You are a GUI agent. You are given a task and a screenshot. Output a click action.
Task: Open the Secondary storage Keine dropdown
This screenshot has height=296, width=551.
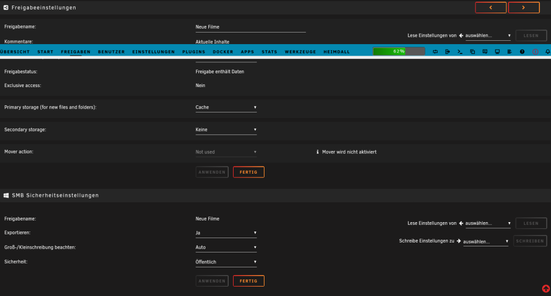click(226, 130)
